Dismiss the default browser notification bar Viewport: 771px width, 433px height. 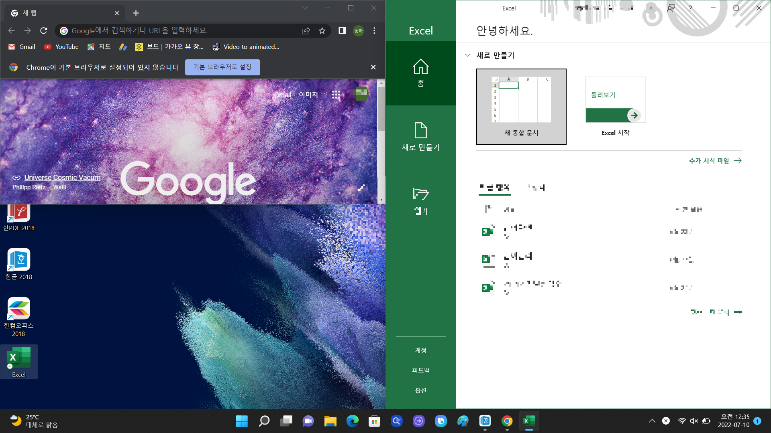[x=373, y=67]
